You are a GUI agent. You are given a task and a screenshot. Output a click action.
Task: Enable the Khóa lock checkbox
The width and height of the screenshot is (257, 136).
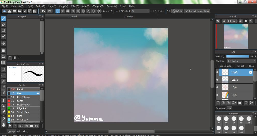click(x=247, y=66)
